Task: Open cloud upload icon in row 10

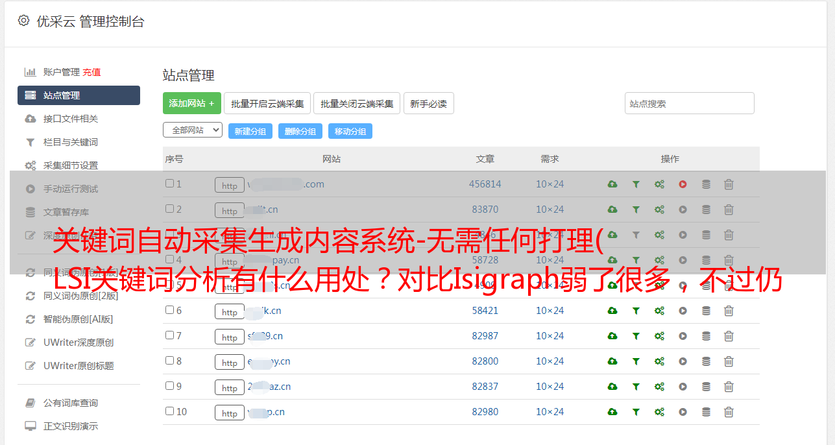Action: pyautogui.click(x=612, y=412)
